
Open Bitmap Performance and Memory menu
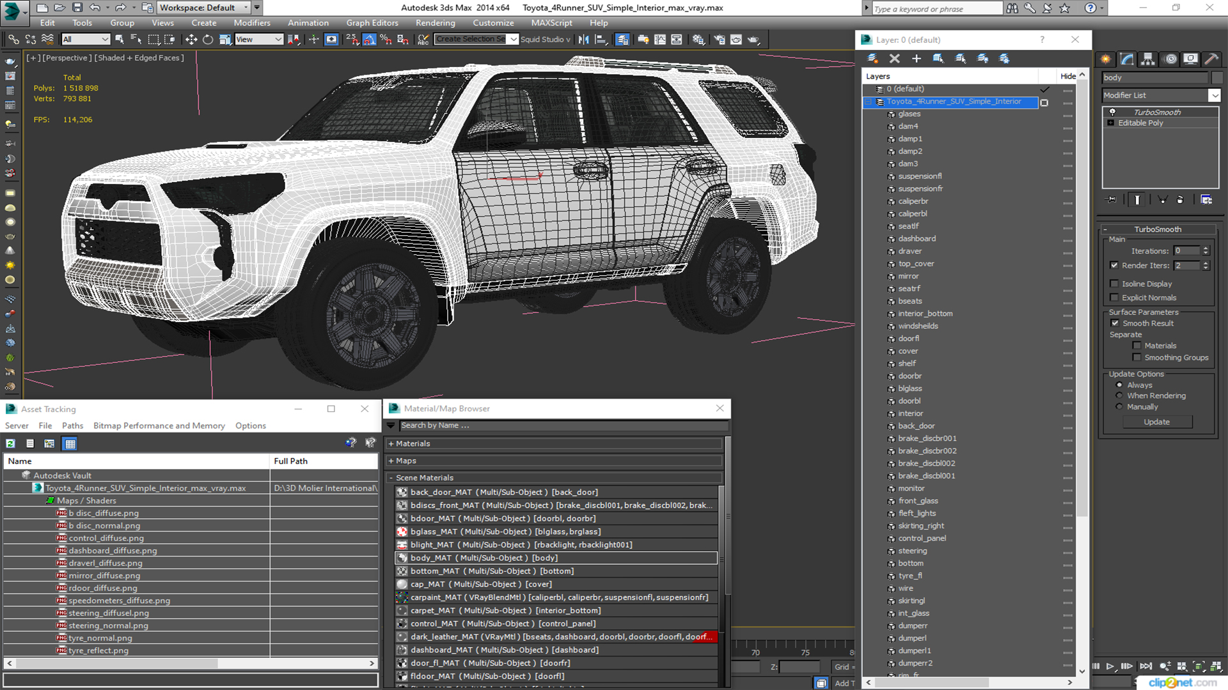tap(159, 425)
